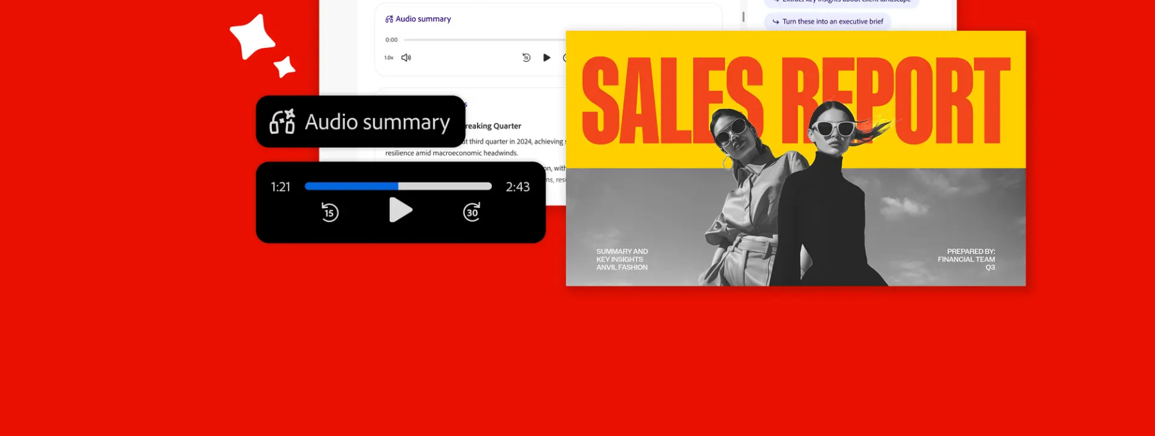Rewind 15 seconds in the large black player
The width and height of the screenshot is (1155, 436).
(x=330, y=212)
